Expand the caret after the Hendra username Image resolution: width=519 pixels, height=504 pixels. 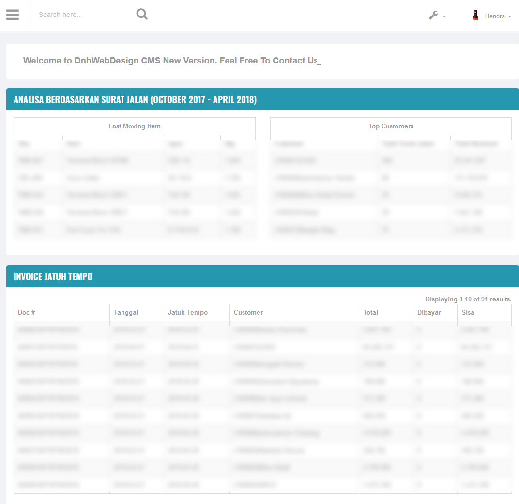pos(510,16)
